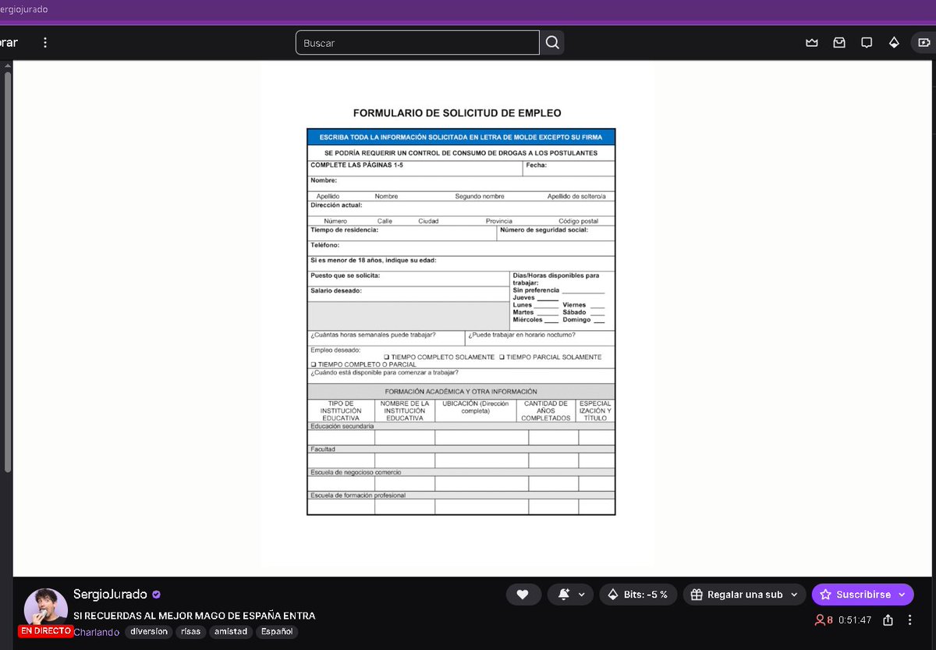Click the search magnifier button

point(552,43)
